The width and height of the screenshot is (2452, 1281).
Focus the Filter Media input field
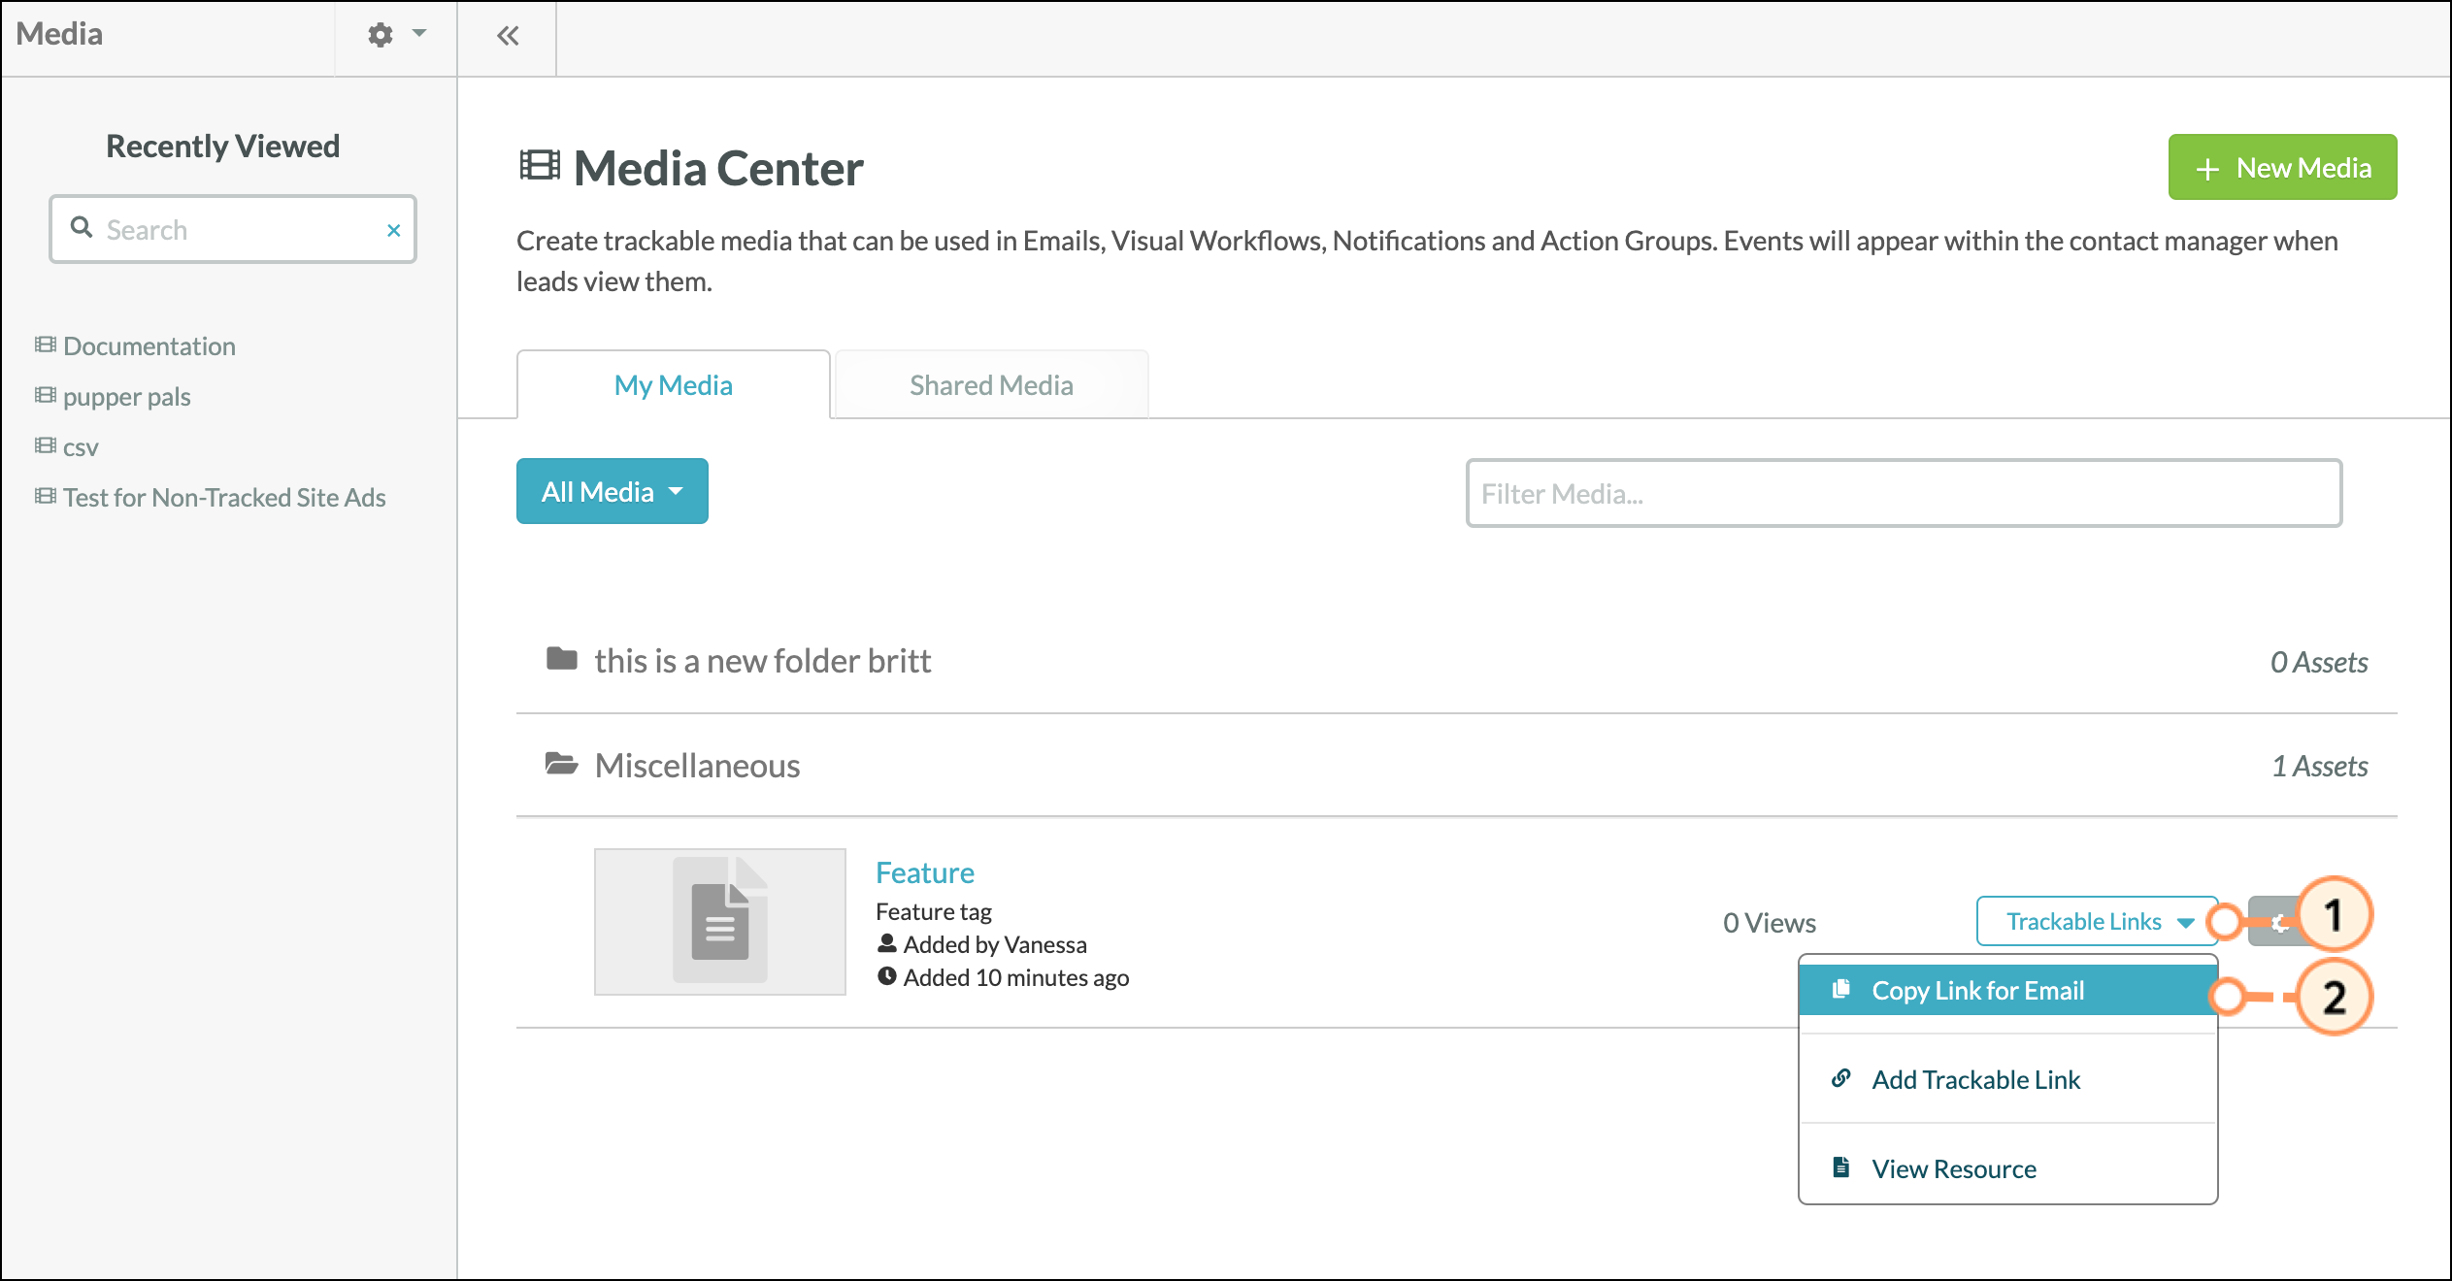[1904, 493]
